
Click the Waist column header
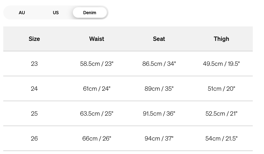click(97, 39)
